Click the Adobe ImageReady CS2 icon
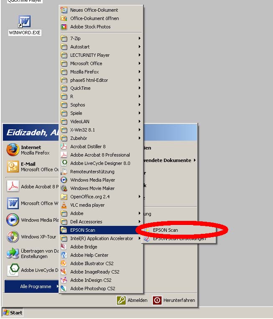The height and width of the screenshot is (319, 273). [64, 271]
